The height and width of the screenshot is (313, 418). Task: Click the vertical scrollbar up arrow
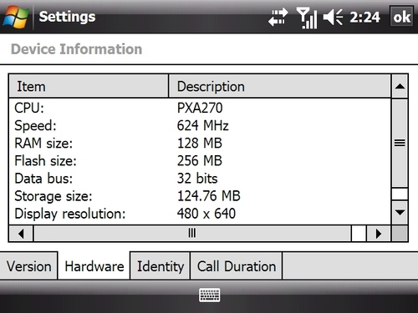400,86
